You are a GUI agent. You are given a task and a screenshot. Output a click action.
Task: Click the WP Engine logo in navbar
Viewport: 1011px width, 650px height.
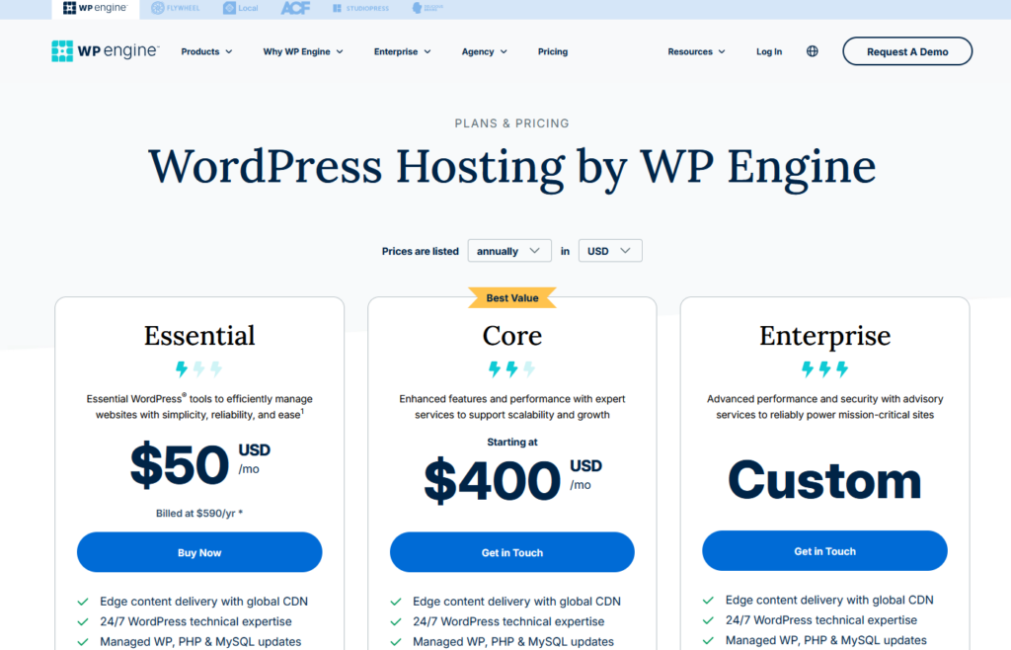click(x=105, y=51)
